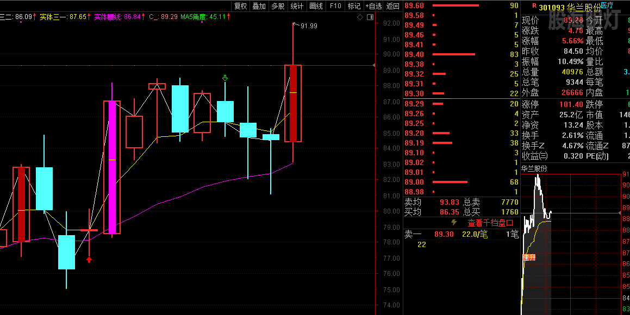This screenshot has width=630, height=315.
Task: Click the 速升 alert tag on intraday chart
Action: 529,257
